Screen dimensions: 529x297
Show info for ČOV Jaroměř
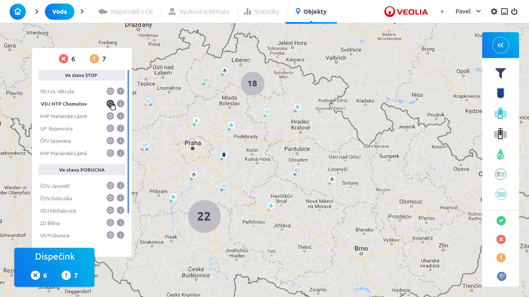click(x=120, y=186)
